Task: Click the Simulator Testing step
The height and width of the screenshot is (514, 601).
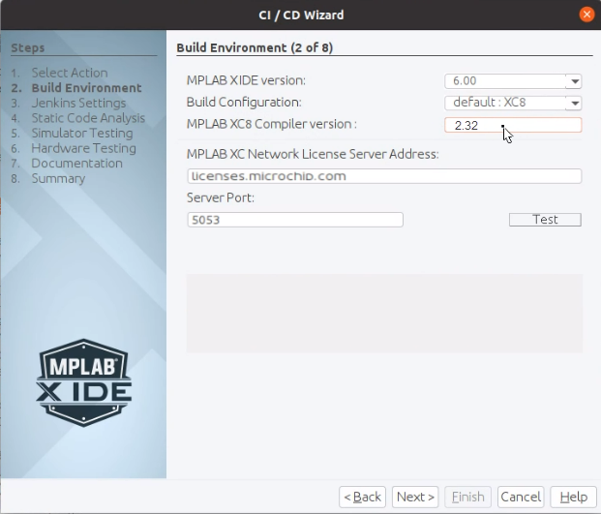Action: tap(82, 133)
